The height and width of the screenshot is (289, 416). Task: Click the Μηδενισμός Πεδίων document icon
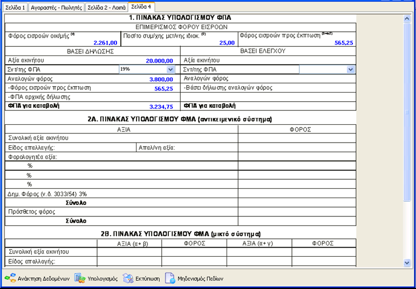point(170,278)
